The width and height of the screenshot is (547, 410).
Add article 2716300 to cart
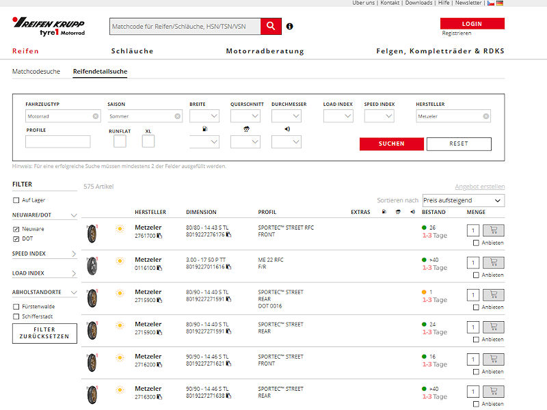[x=493, y=392]
